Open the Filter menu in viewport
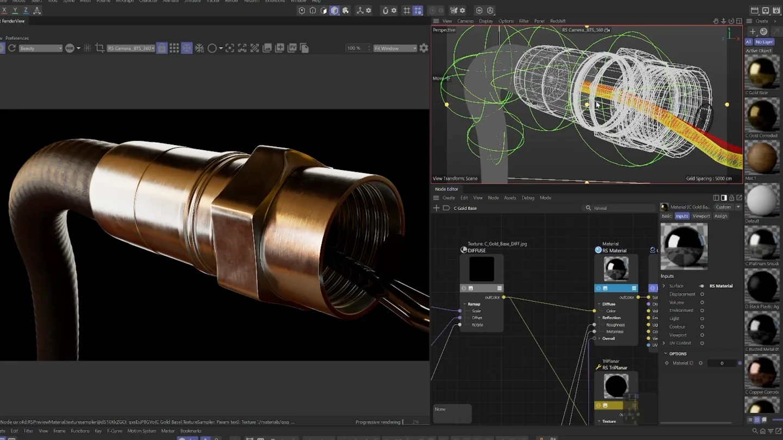Viewport: 783px width, 440px height. [x=524, y=21]
